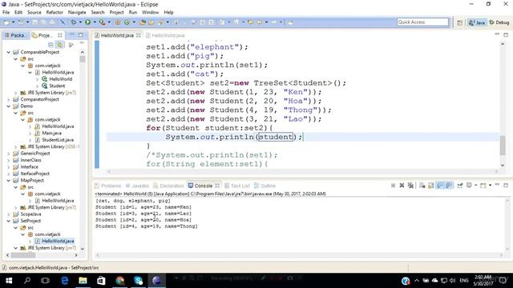Collapse all in Project Explorer
The height and width of the screenshot is (288, 513).
pyautogui.click(x=50, y=45)
